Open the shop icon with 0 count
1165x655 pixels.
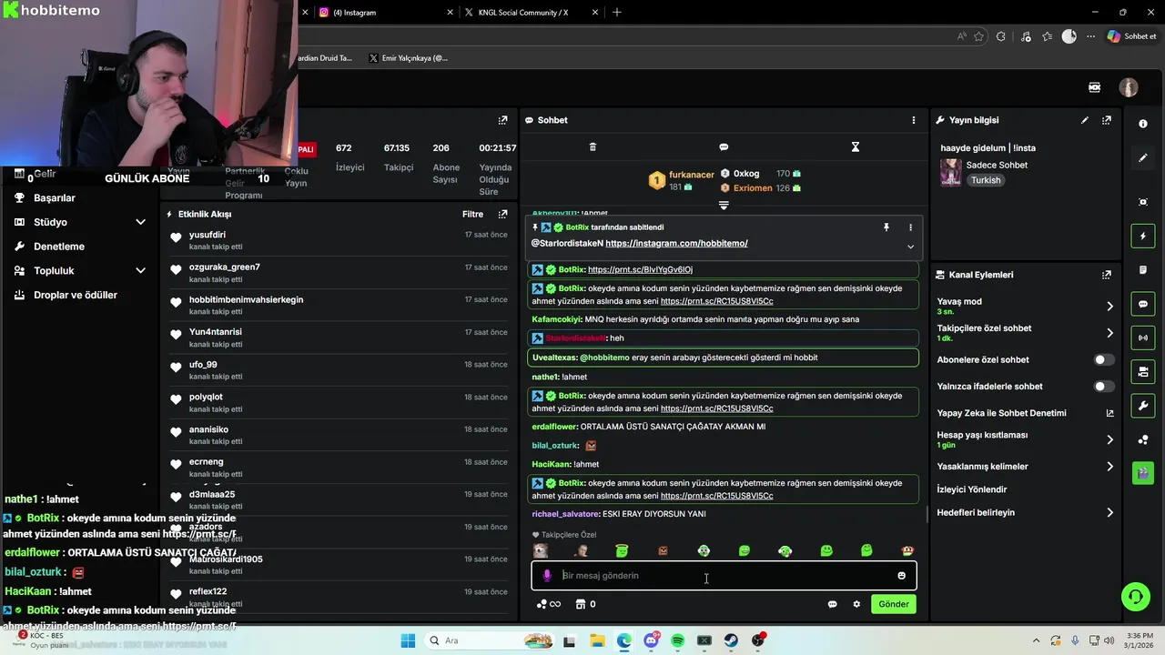pos(586,604)
